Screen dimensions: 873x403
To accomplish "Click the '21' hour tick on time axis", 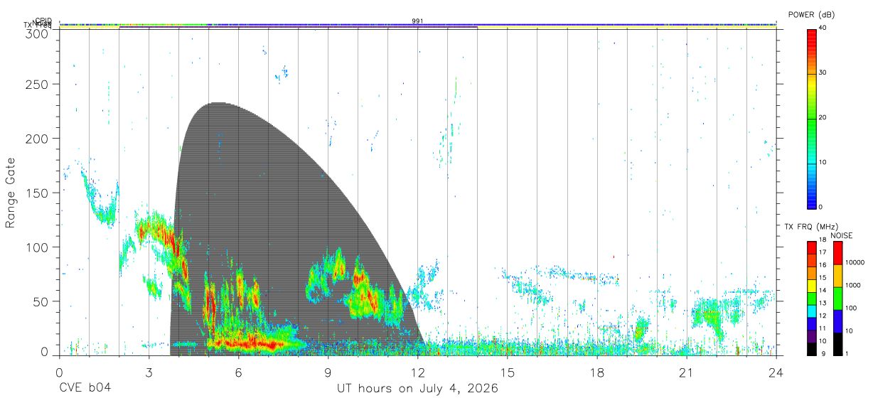I will point(686,373).
